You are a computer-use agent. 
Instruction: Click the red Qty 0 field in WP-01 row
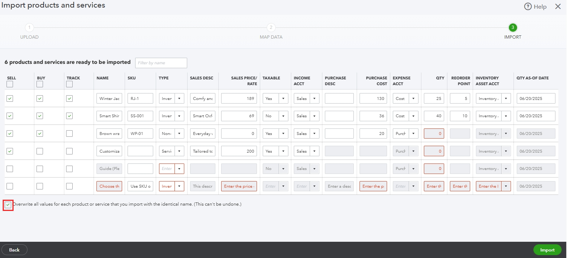point(434,134)
